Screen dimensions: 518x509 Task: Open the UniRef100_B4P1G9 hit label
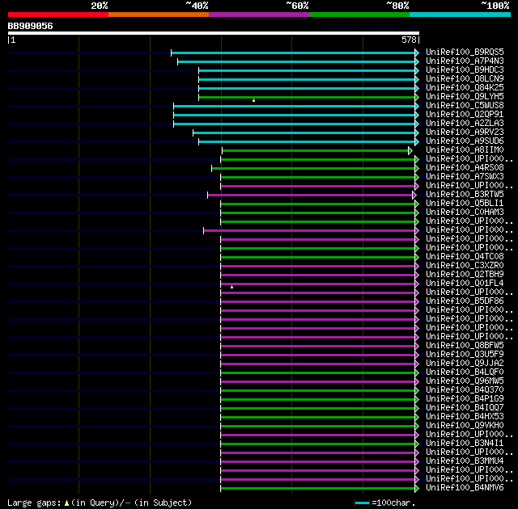pos(465,399)
